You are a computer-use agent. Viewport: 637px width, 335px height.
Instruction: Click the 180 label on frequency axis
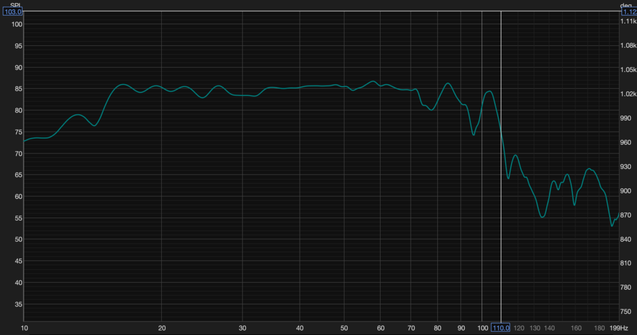click(x=599, y=328)
